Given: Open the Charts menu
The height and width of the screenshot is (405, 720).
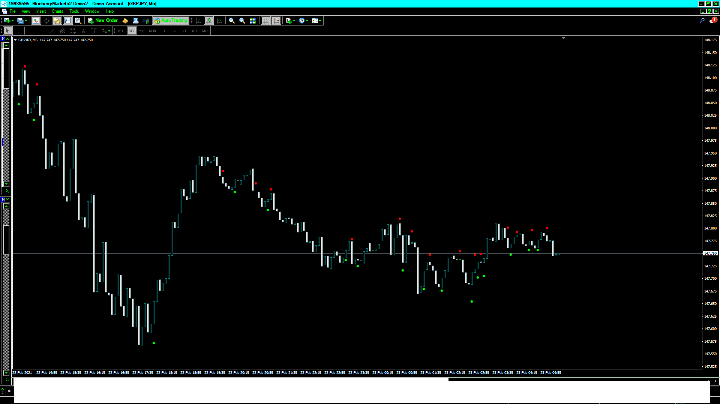Looking at the screenshot, I should click(57, 11).
